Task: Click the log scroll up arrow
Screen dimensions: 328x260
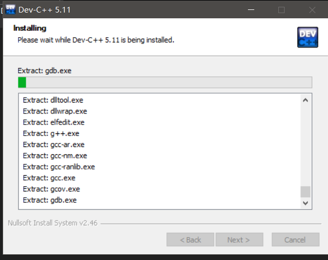Action: pos(306,99)
